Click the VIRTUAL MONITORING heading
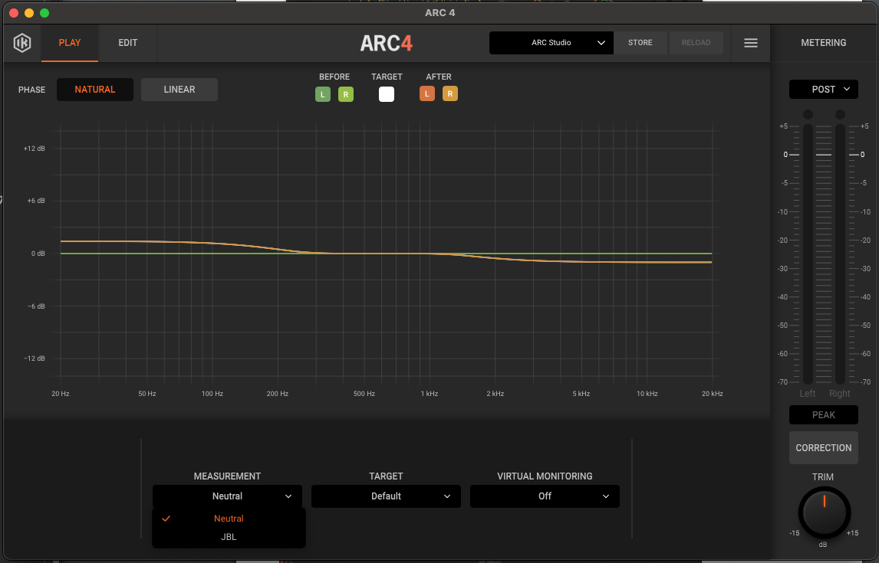Screen dimensions: 879x563 pyautogui.click(x=545, y=476)
